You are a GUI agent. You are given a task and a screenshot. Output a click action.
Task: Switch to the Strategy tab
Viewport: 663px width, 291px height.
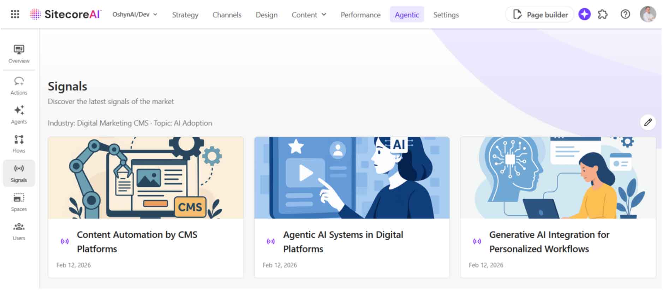[x=185, y=15]
